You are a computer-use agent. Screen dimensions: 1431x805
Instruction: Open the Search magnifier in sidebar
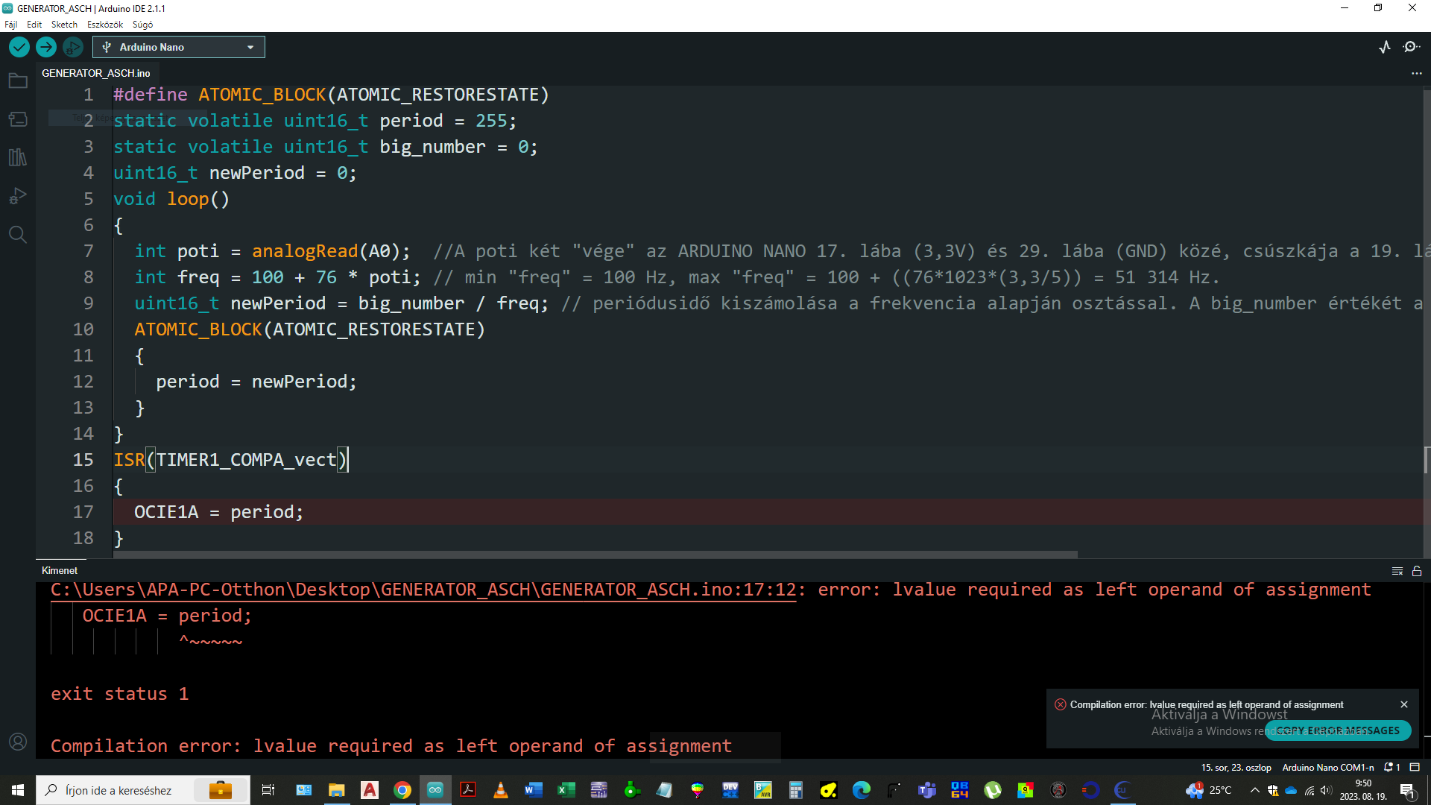click(x=18, y=235)
